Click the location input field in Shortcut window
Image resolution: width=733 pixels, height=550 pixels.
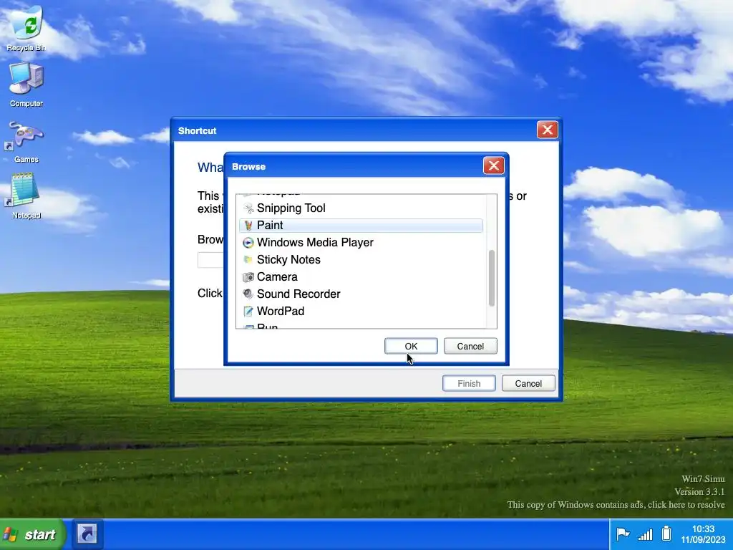coord(210,260)
